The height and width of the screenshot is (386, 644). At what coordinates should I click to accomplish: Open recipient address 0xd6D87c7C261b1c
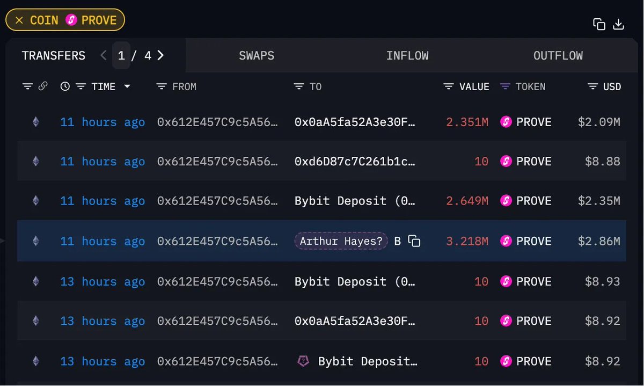[x=355, y=161]
